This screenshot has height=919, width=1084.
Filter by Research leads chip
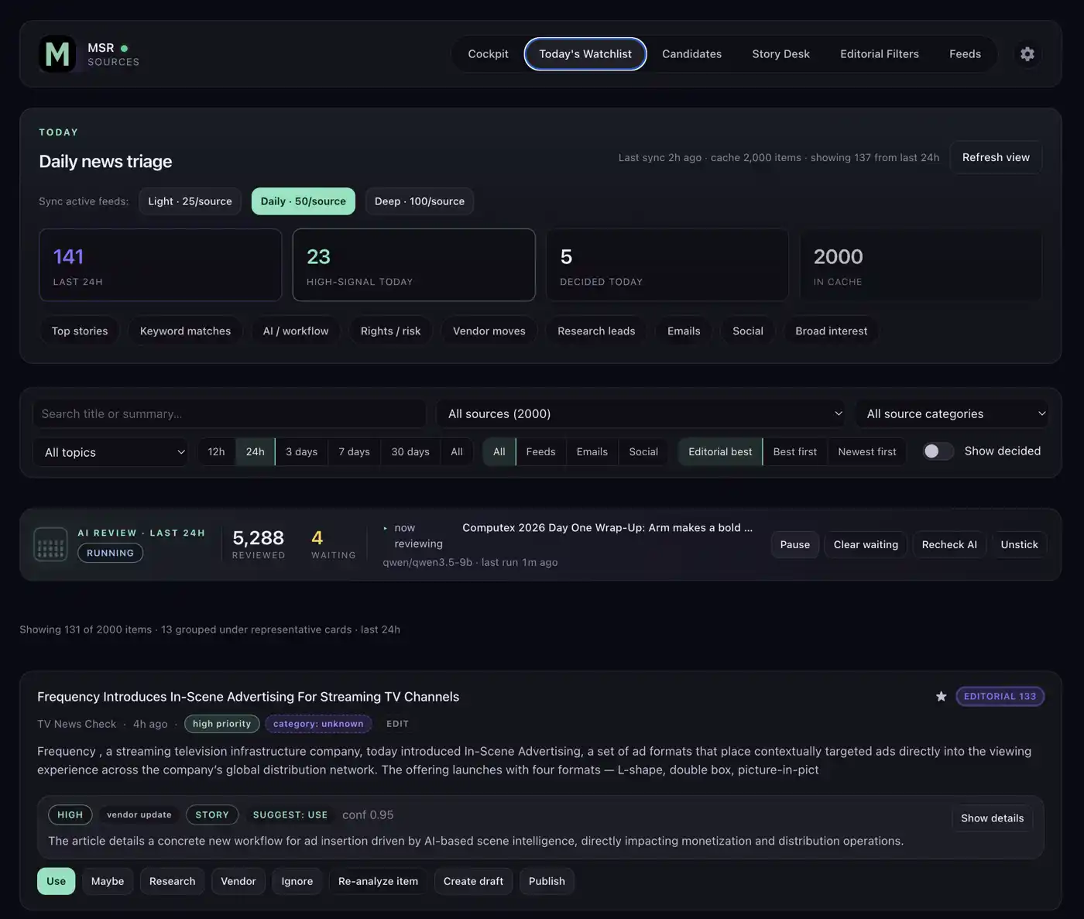tap(596, 331)
